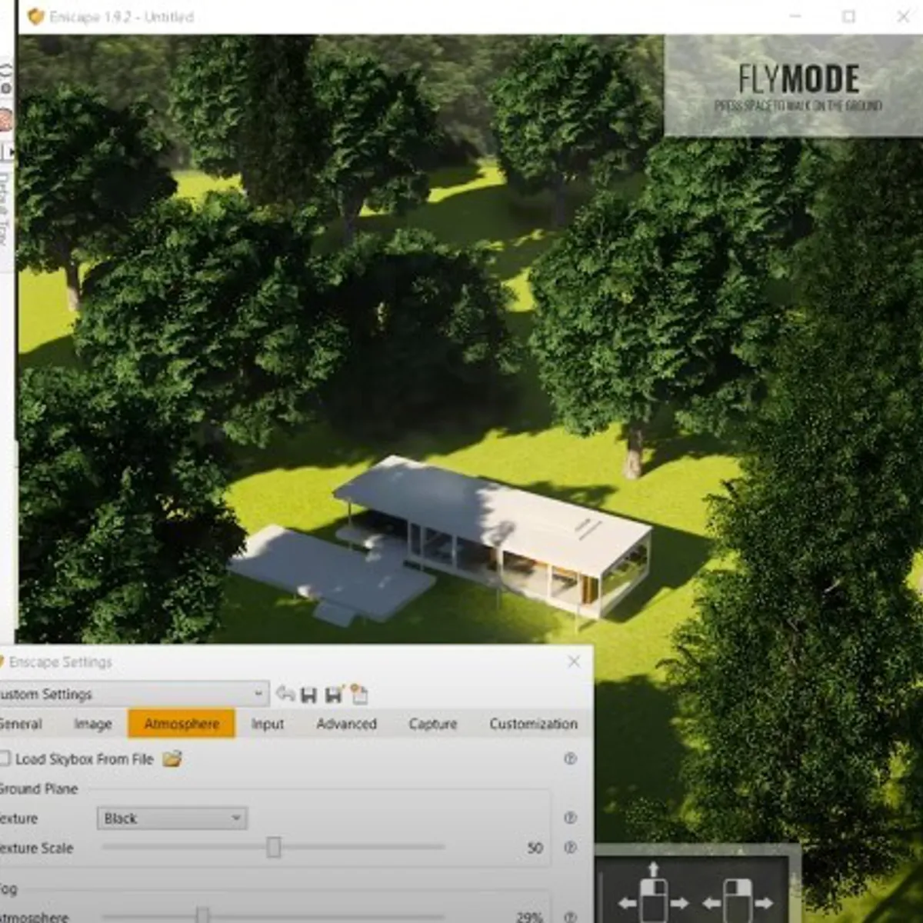Open the Input tab
This screenshot has width=923, height=923.
(268, 724)
